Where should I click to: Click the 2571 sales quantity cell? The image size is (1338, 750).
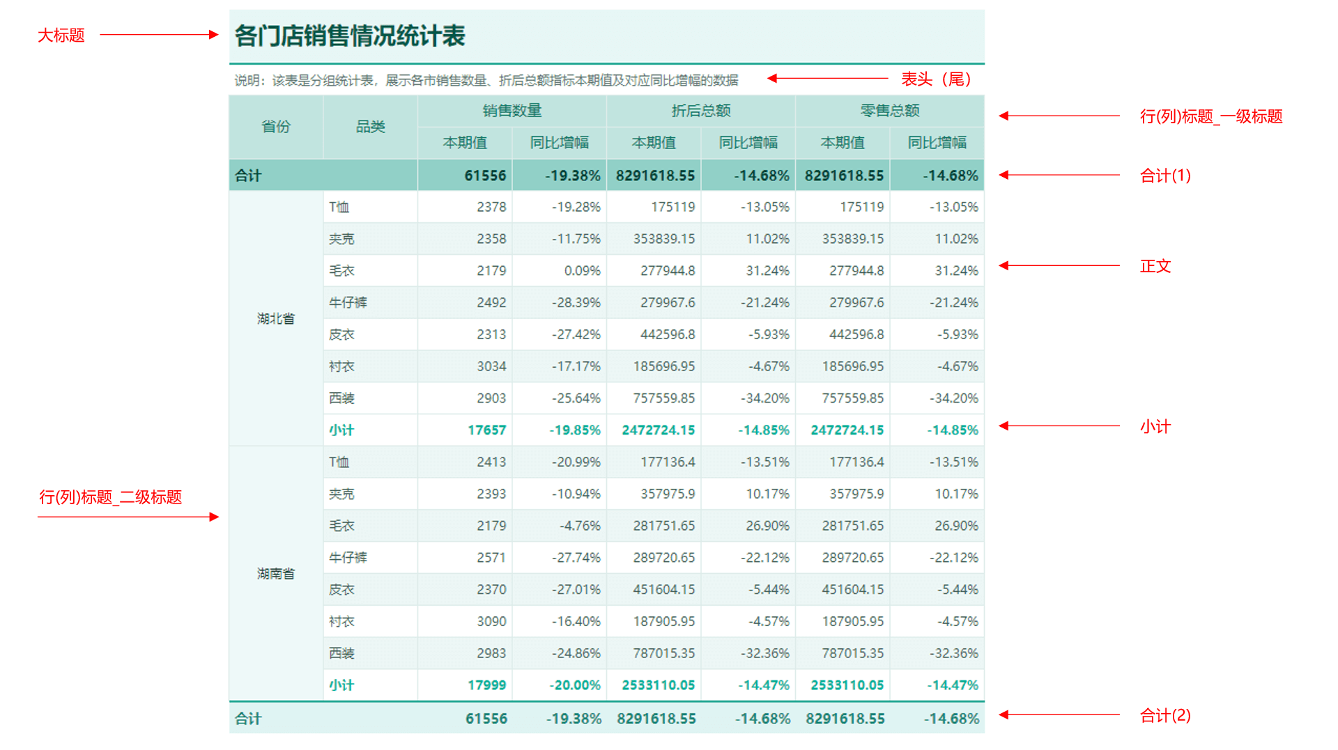(465, 558)
